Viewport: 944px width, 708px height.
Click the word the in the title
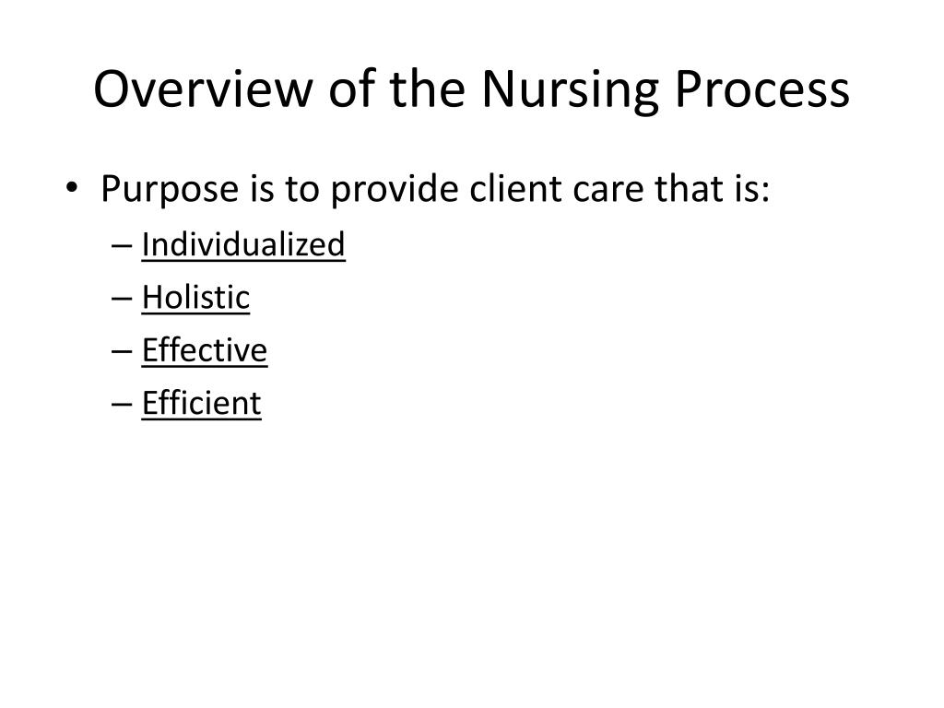[428, 88]
